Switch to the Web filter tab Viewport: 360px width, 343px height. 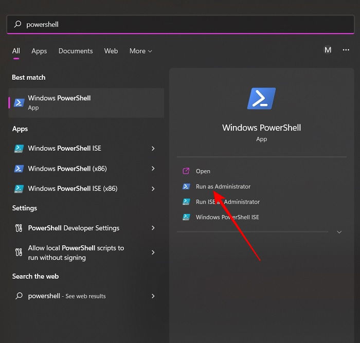click(x=111, y=51)
